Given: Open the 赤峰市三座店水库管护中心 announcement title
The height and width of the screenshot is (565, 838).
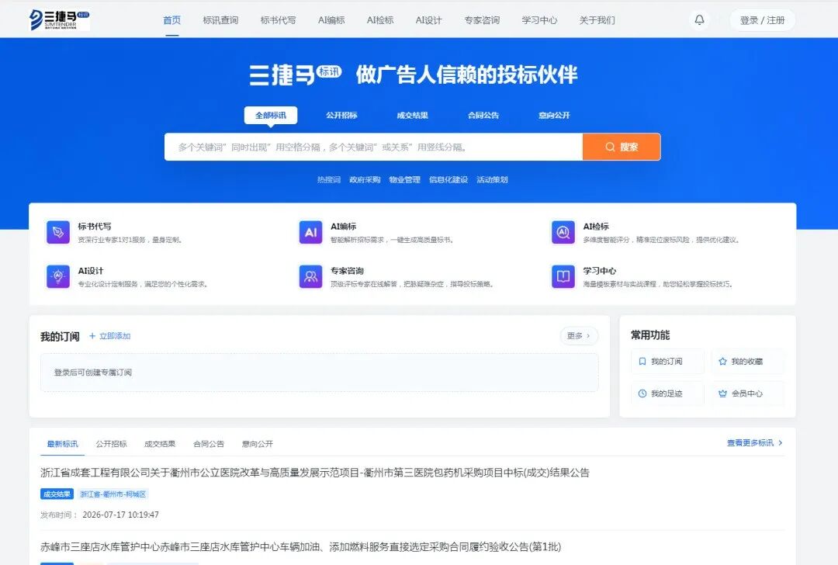Looking at the screenshot, I should click(300, 547).
